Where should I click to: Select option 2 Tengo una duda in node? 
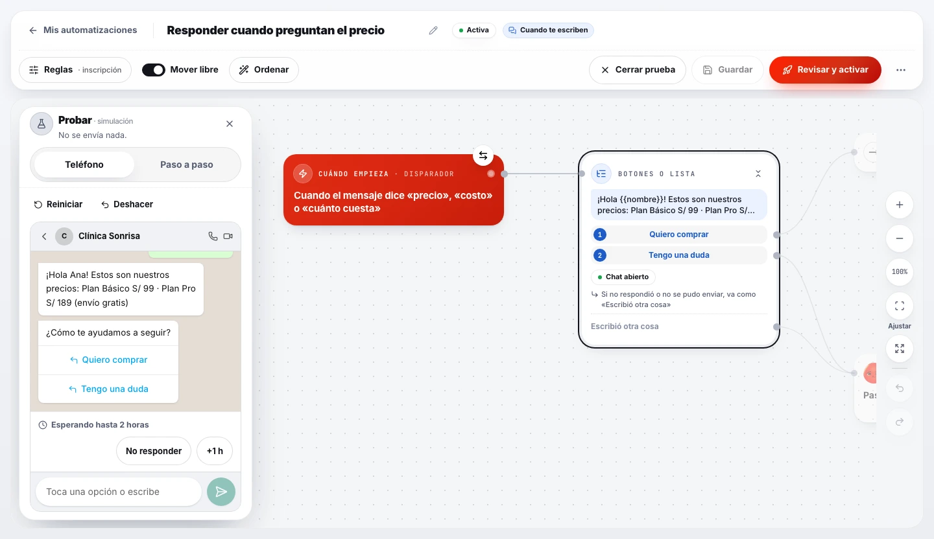[x=679, y=255]
